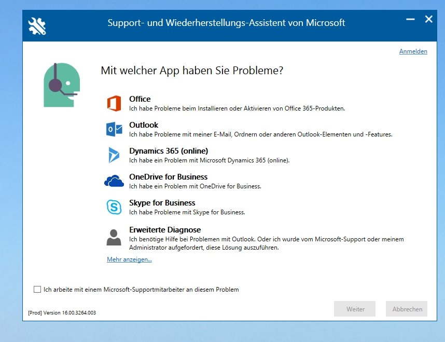Click the Abbrechen button
Image resolution: width=445 pixels, height=342 pixels.
point(407,309)
